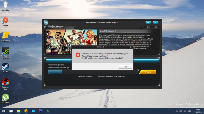
Task: Open the blue card app on taskbar
Action: [33, 111]
